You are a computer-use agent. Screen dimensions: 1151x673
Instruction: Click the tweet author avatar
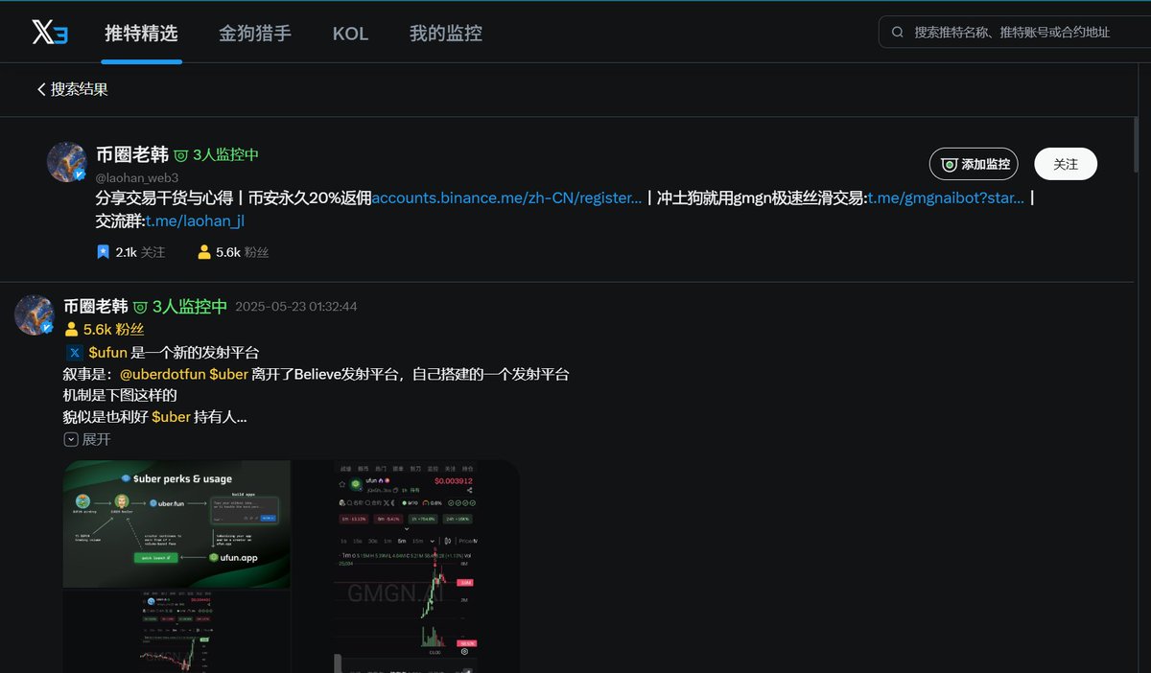point(34,314)
